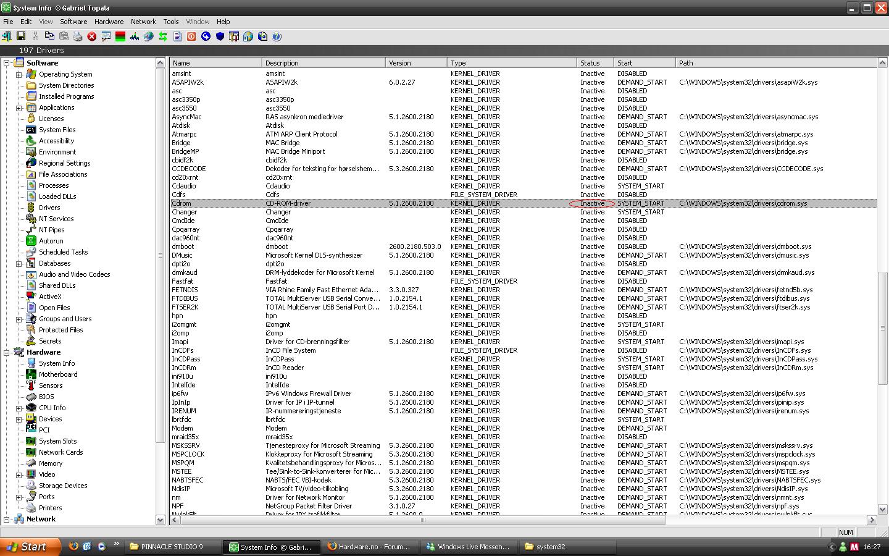Screen dimensions: 889x556
Task: Select Scheduled Tasks in the tree
Action: tap(63, 252)
